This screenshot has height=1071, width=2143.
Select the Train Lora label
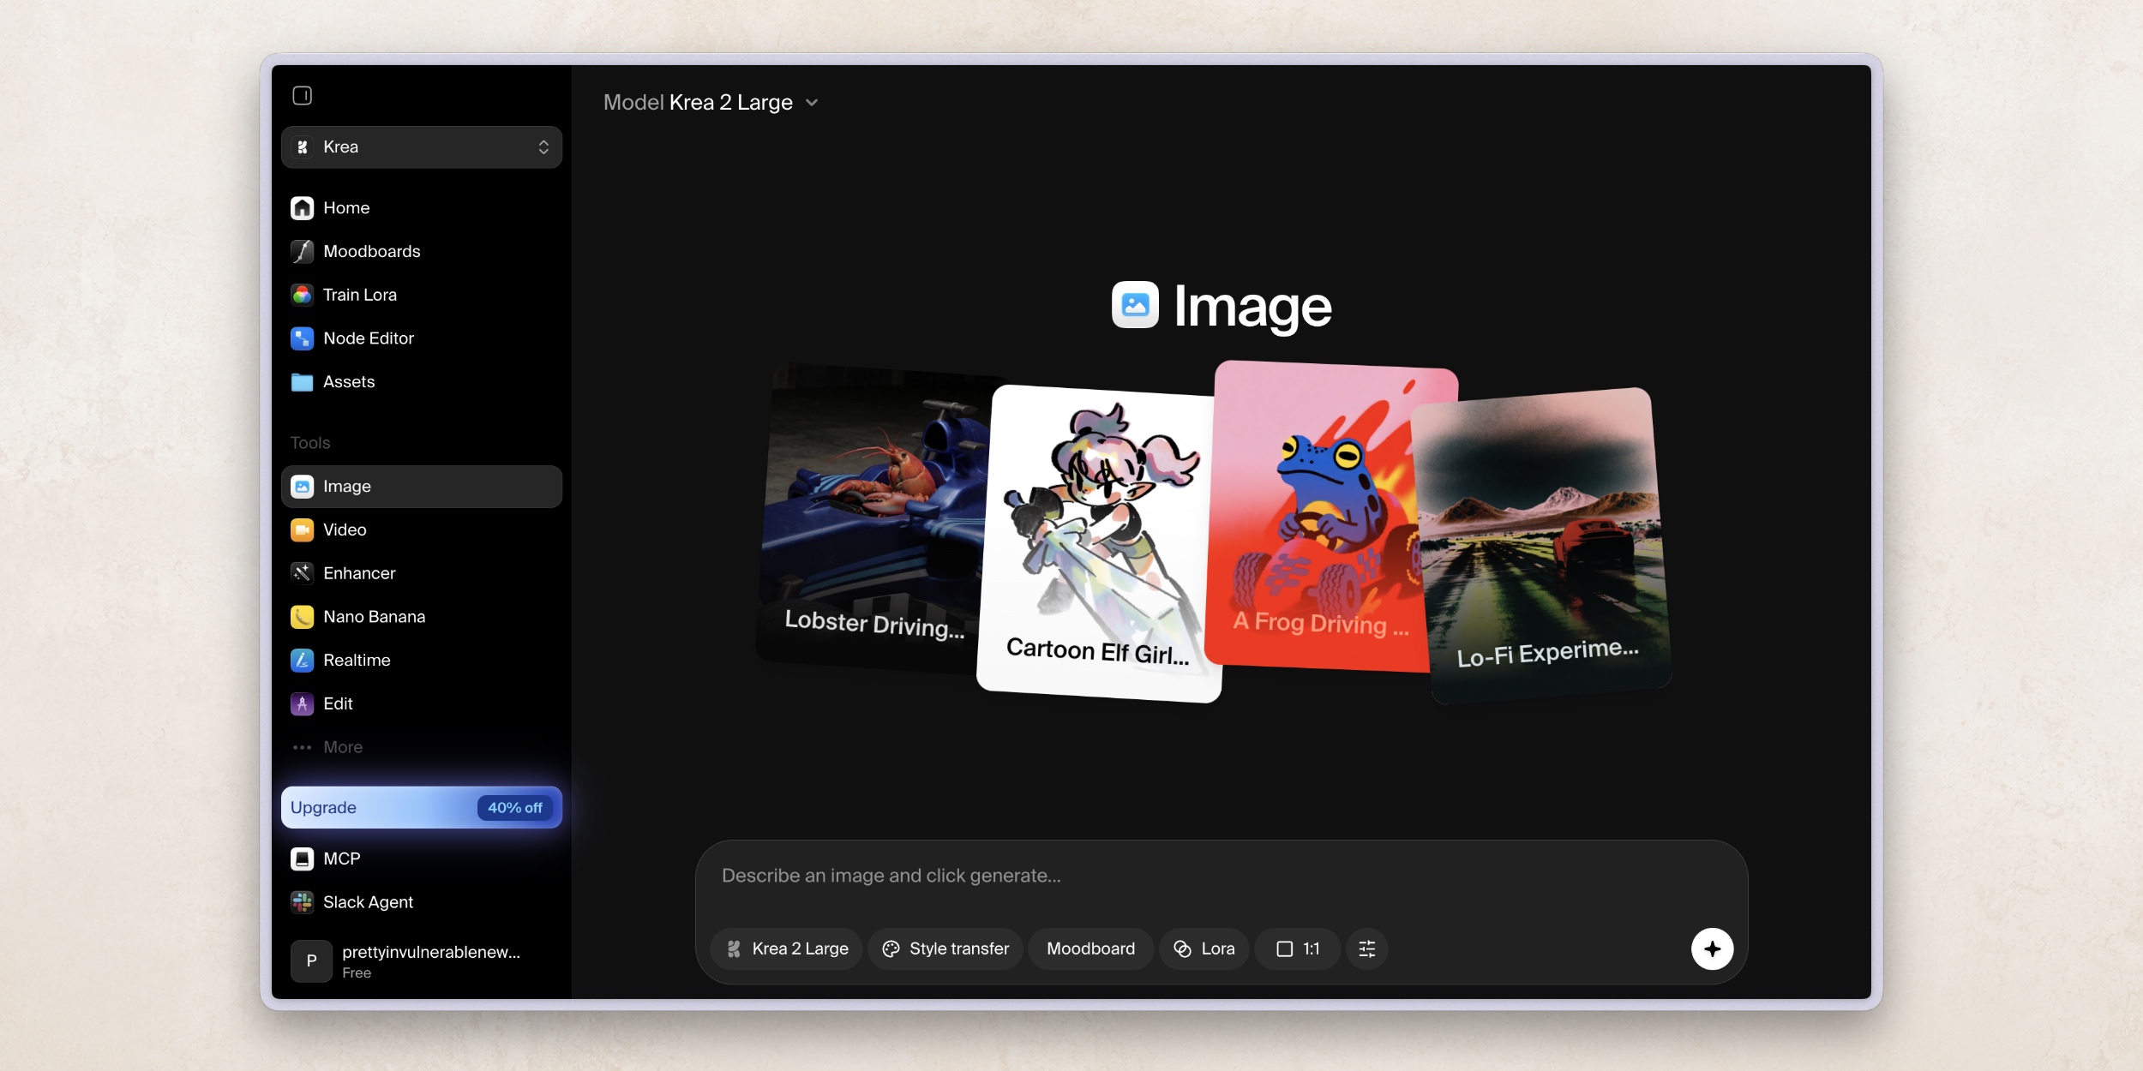point(360,296)
